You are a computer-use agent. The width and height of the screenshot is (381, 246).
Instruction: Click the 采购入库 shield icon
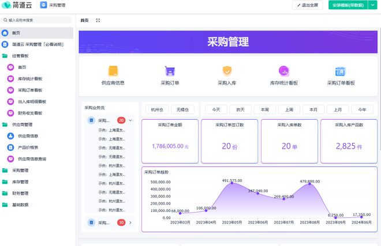tap(227, 71)
